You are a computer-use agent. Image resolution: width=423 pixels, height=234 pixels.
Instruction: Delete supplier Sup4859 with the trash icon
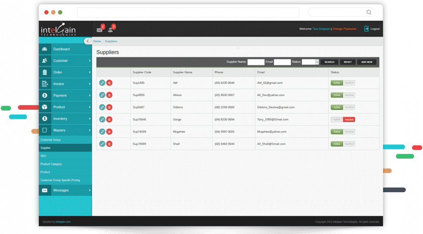click(109, 95)
